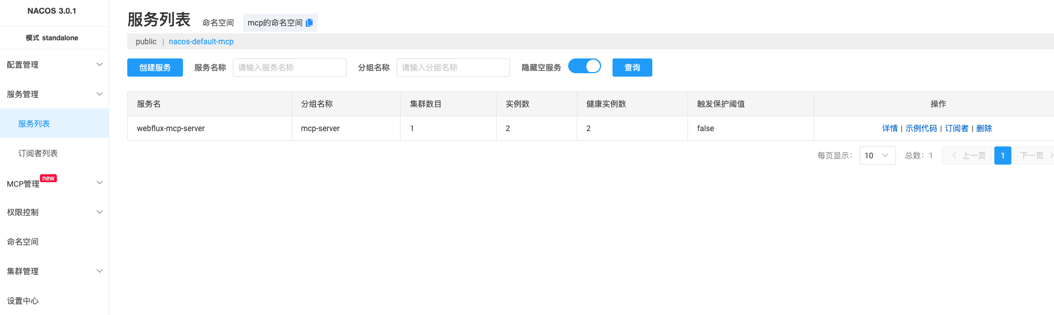This screenshot has height=315, width=1054.
Task: Open 设置中心 in the sidebar
Action: tap(54, 301)
